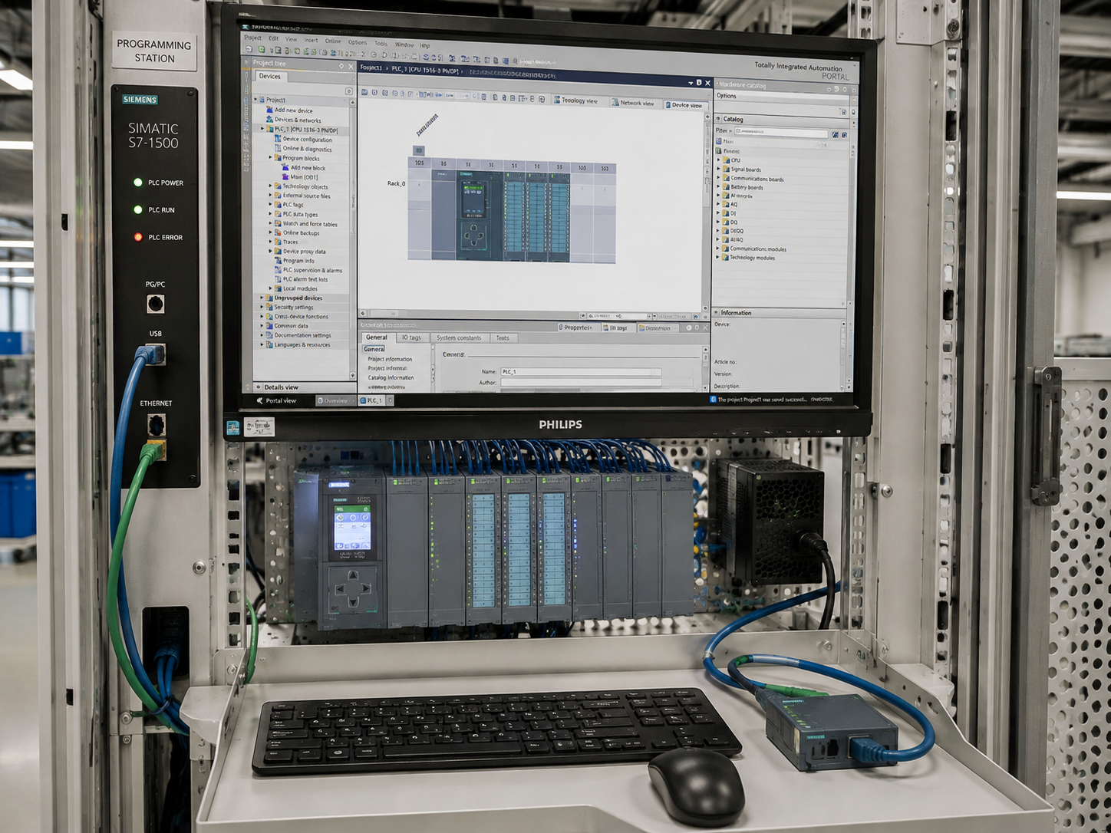Viewport: 1111px width, 833px height.
Task: Open the Window menu
Action: 404,44
